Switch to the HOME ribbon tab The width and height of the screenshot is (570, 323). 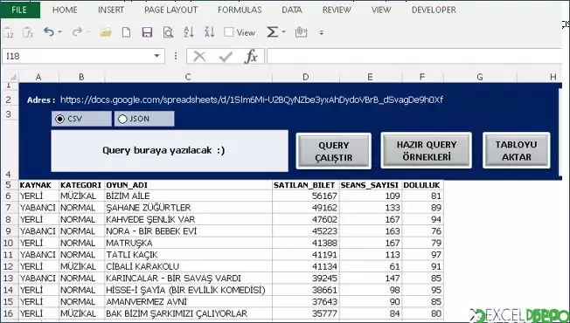tap(65, 10)
